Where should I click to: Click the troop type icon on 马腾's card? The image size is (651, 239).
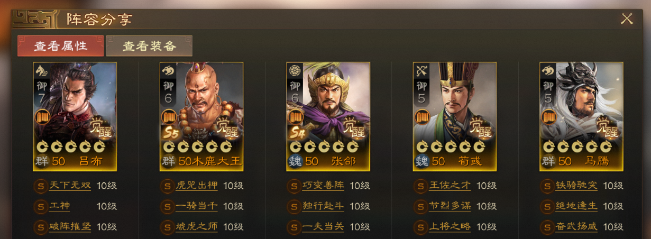(547, 70)
